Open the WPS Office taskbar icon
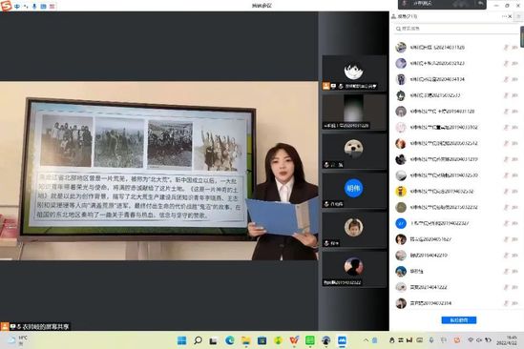Screen dimensions: 524x349 click(294, 340)
